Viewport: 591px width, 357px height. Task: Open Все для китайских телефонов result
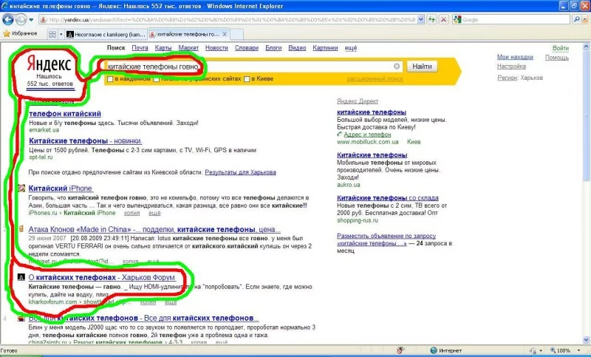[143, 318]
